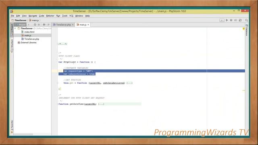258x145 pixels.
Task: Click the Debug bug icon
Action: pyautogui.click(x=231, y=20)
